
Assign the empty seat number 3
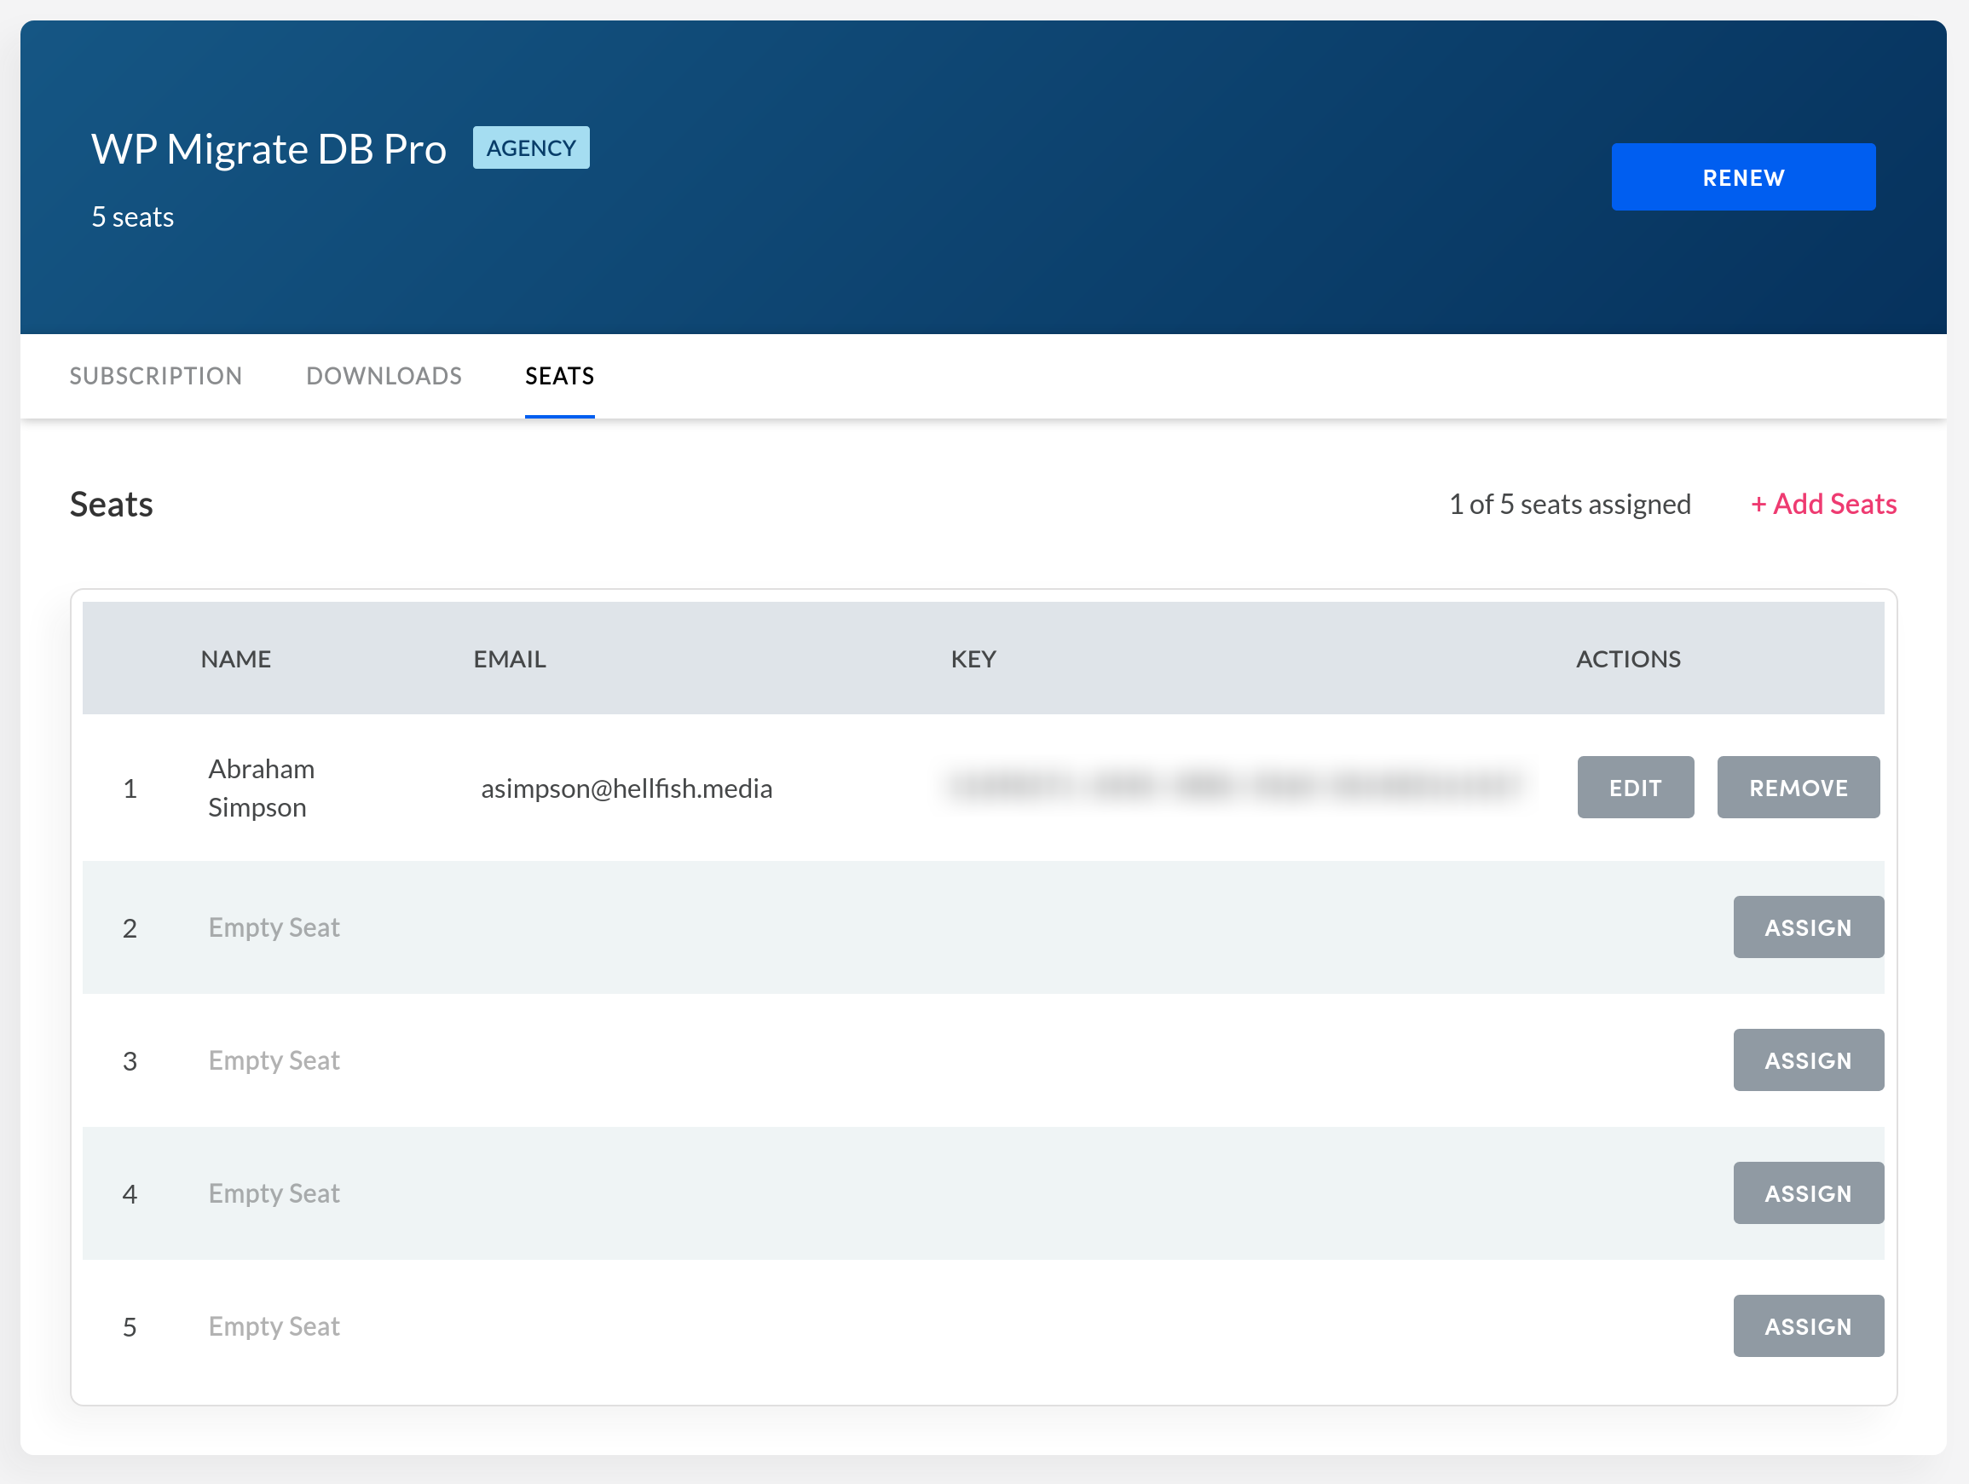[1808, 1060]
